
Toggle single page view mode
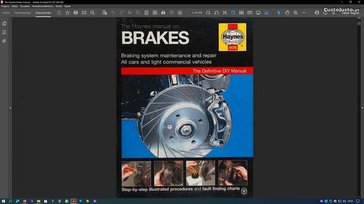tap(233, 13)
